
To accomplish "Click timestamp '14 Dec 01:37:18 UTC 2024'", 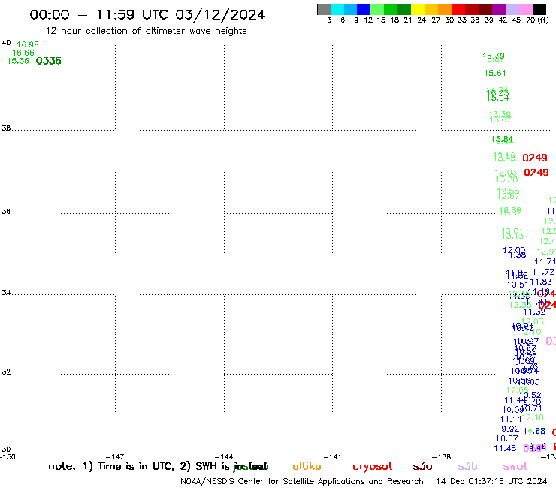I will (491, 482).
